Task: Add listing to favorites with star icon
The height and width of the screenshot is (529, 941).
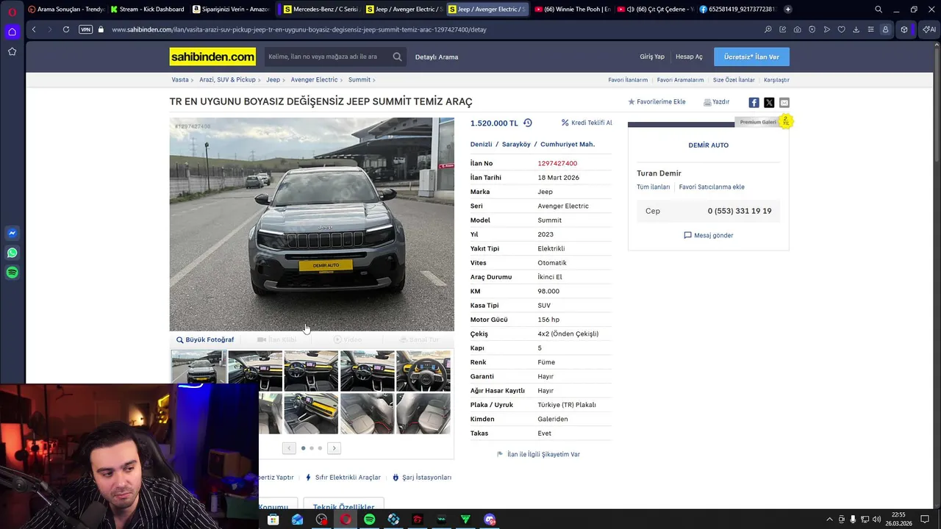Action: (631, 102)
